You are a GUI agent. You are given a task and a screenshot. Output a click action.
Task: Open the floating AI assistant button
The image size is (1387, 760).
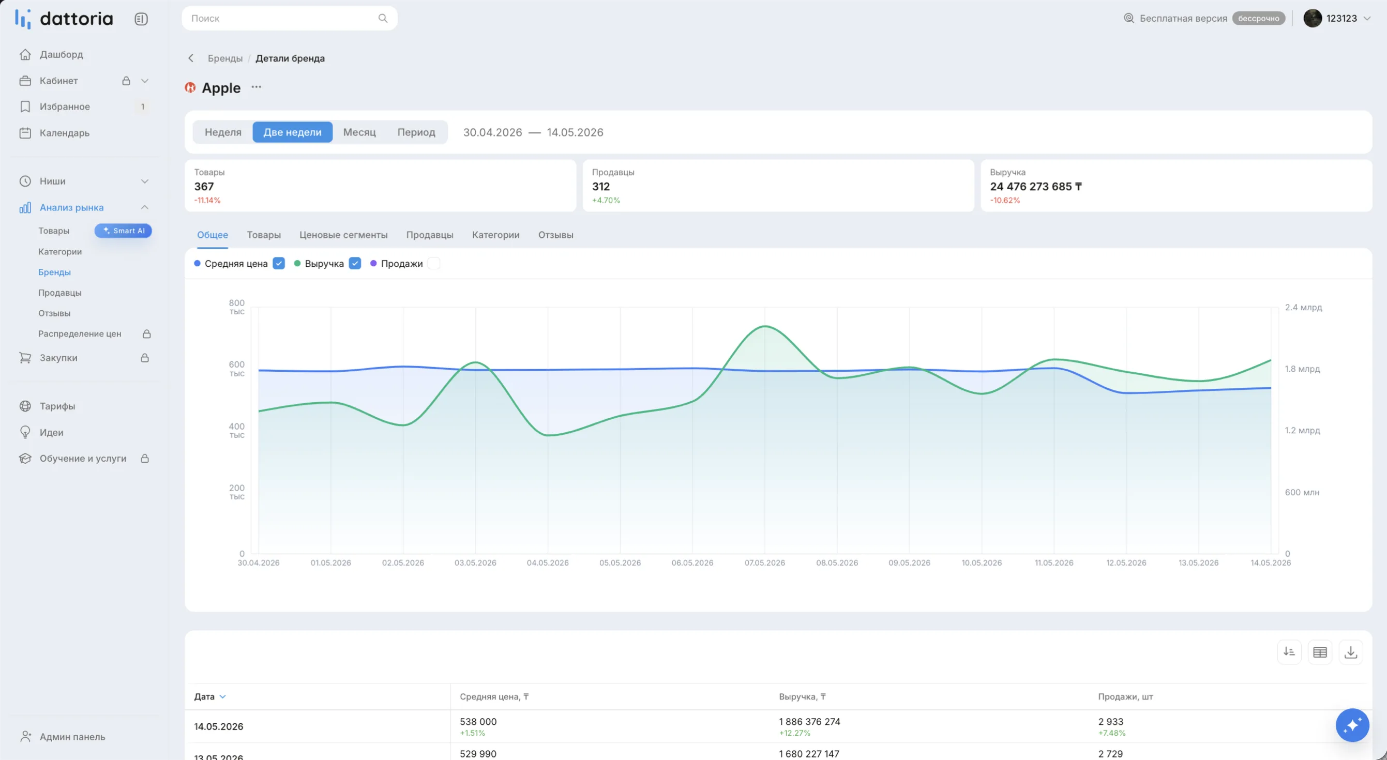pos(1352,725)
